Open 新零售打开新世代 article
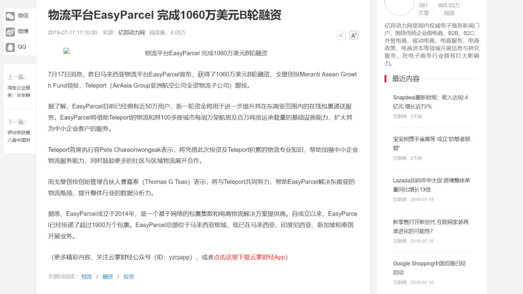Screen dimensions: 523x294 430,226
